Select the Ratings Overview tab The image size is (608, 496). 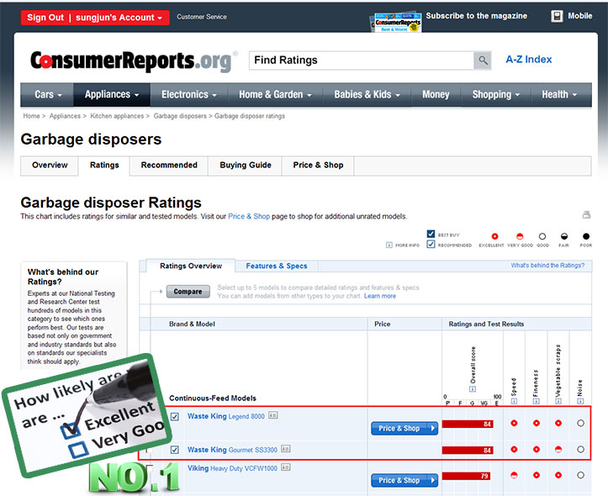pos(191,266)
